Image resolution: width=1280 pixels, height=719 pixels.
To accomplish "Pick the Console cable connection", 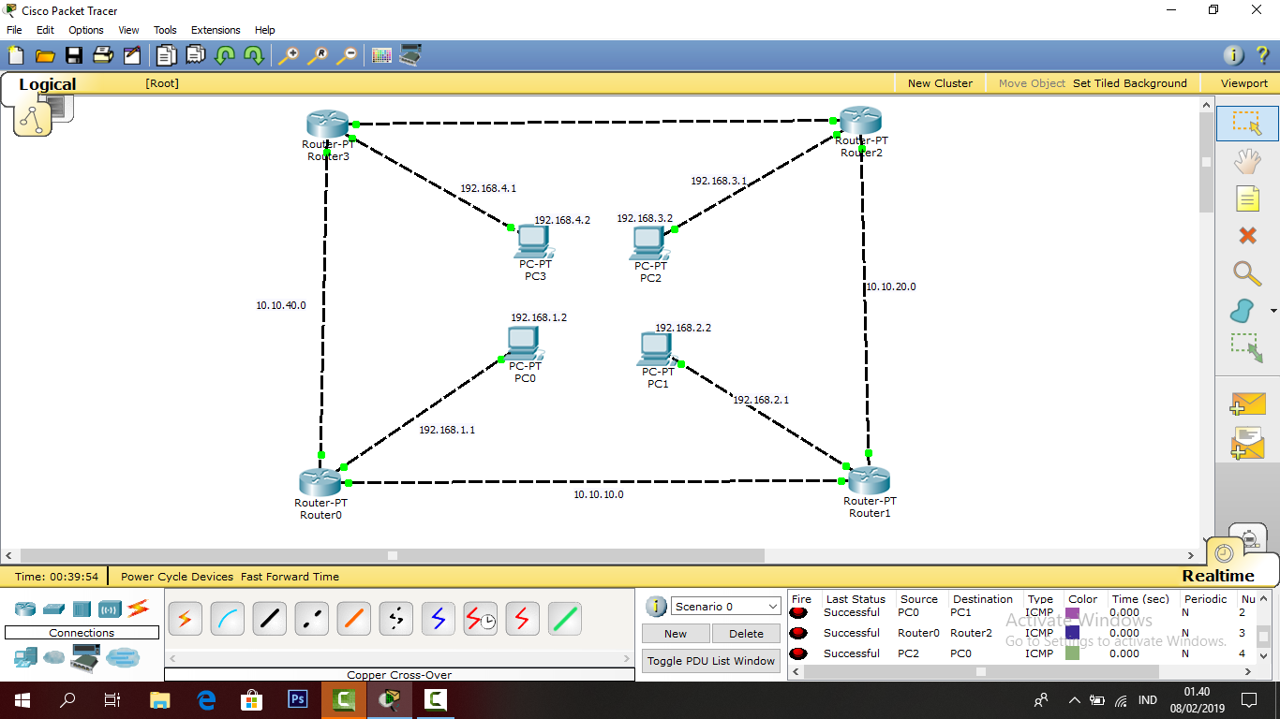I will (227, 618).
